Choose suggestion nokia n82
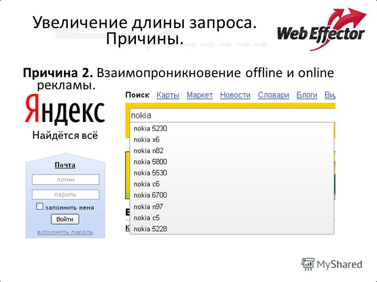 232,150
